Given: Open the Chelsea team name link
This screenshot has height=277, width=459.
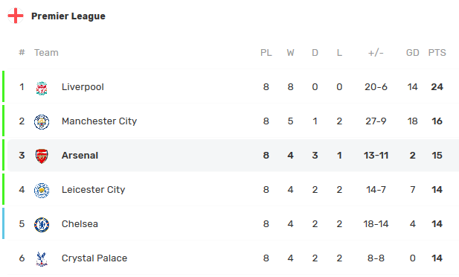Looking at the screenshot, I should [80, 224].
